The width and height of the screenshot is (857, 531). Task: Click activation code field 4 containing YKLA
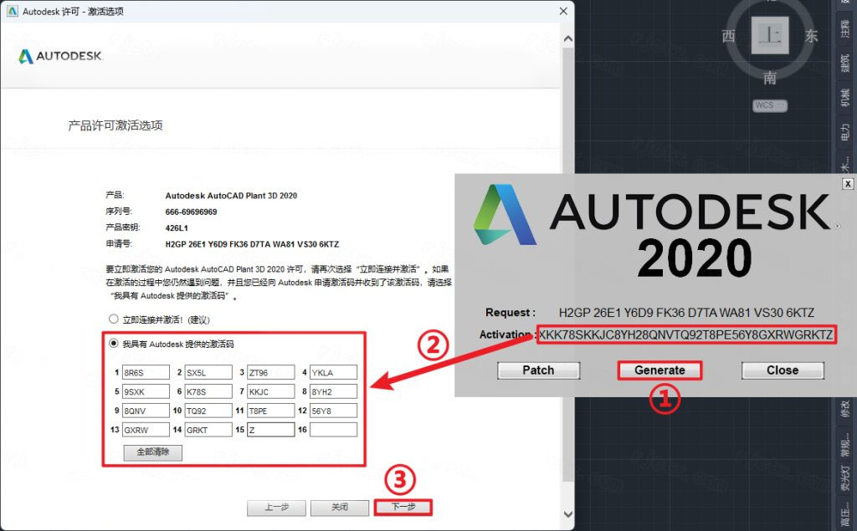[x=333, y=373]
